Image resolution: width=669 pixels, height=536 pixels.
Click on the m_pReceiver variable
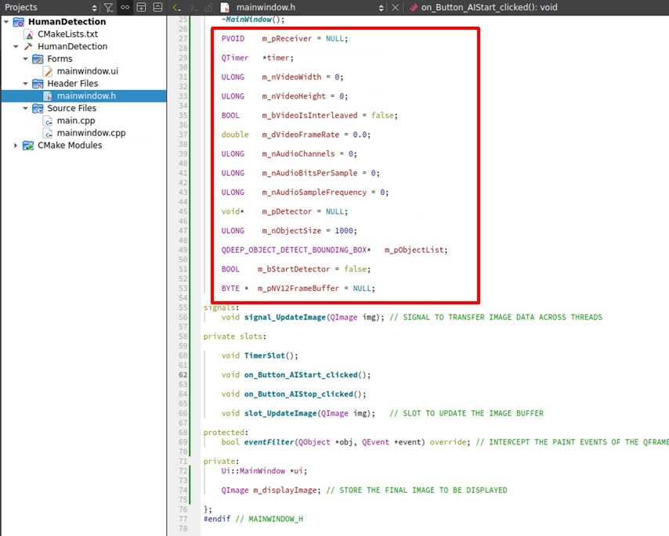pos(287,38)
